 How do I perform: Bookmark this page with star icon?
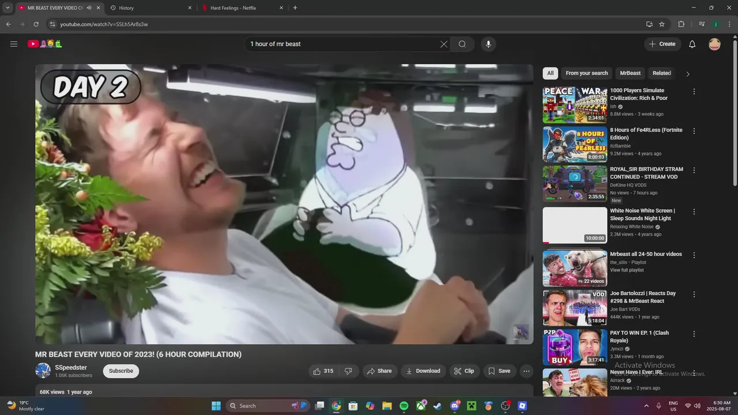tap(662, 24)
